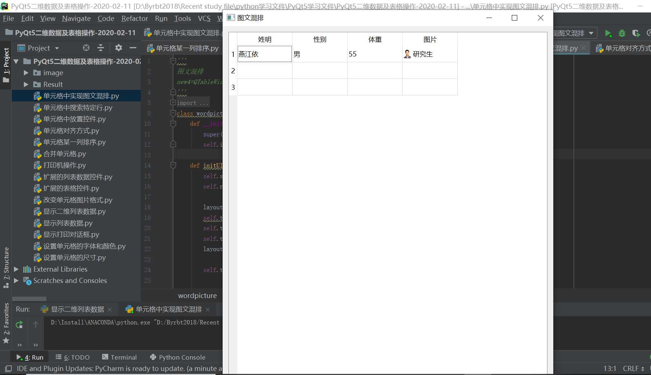Viewport: 651px width, 375px height.
Task: Open Project panel settings gear
Action: point(118,48)
